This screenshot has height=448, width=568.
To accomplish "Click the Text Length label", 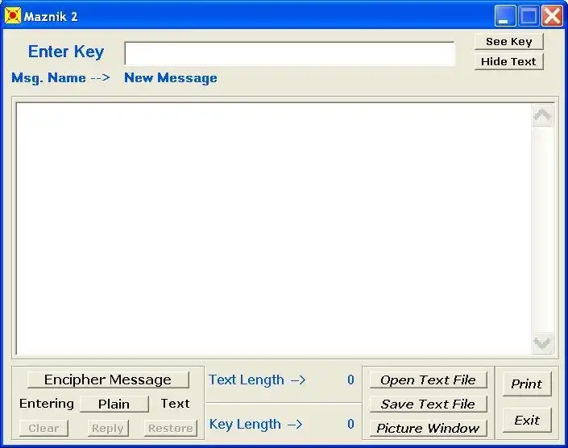I will point(258,380).
